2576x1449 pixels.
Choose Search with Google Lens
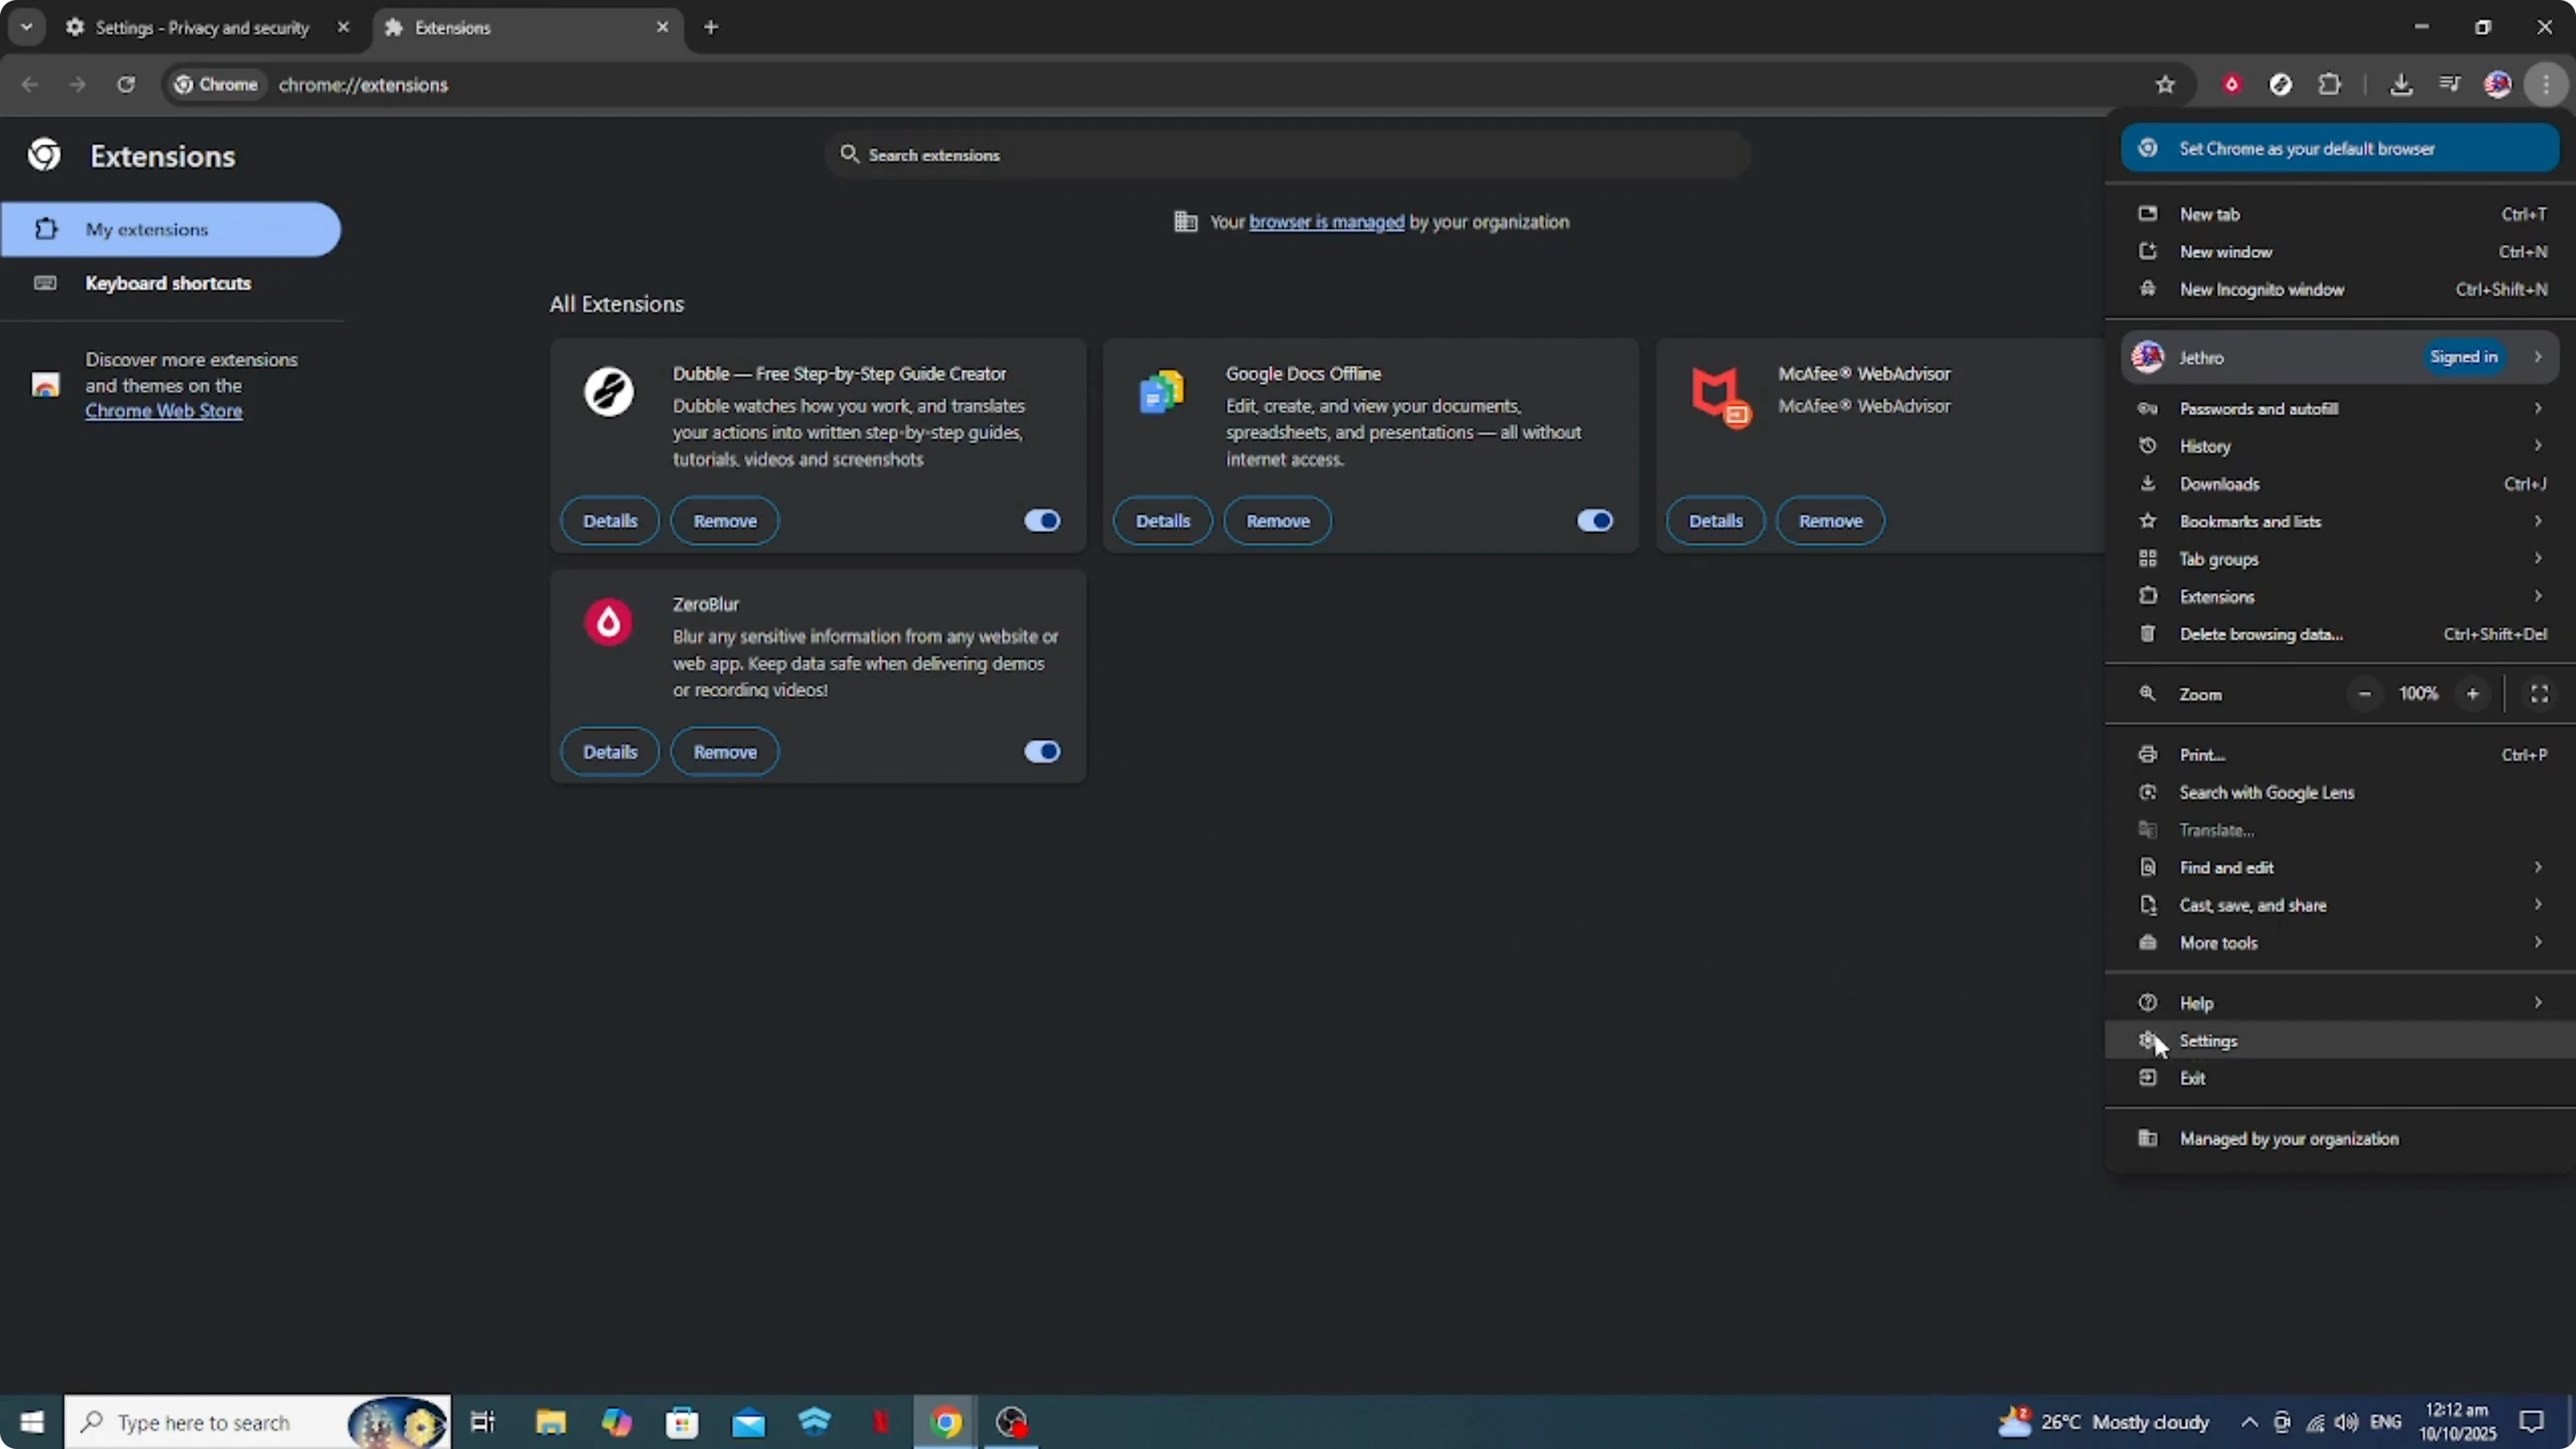(x=2340, y=792)
